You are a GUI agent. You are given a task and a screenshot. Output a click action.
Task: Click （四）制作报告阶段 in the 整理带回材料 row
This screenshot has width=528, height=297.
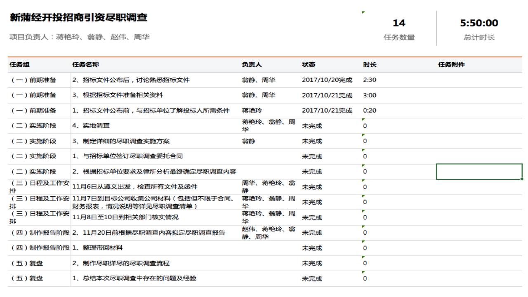tap(40, 248)
